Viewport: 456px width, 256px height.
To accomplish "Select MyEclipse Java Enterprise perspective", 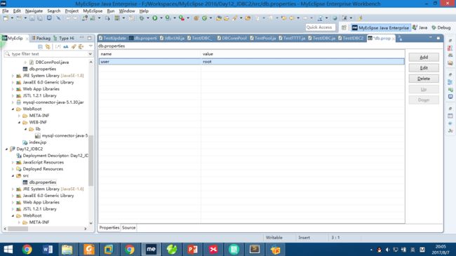I will 380,27.
